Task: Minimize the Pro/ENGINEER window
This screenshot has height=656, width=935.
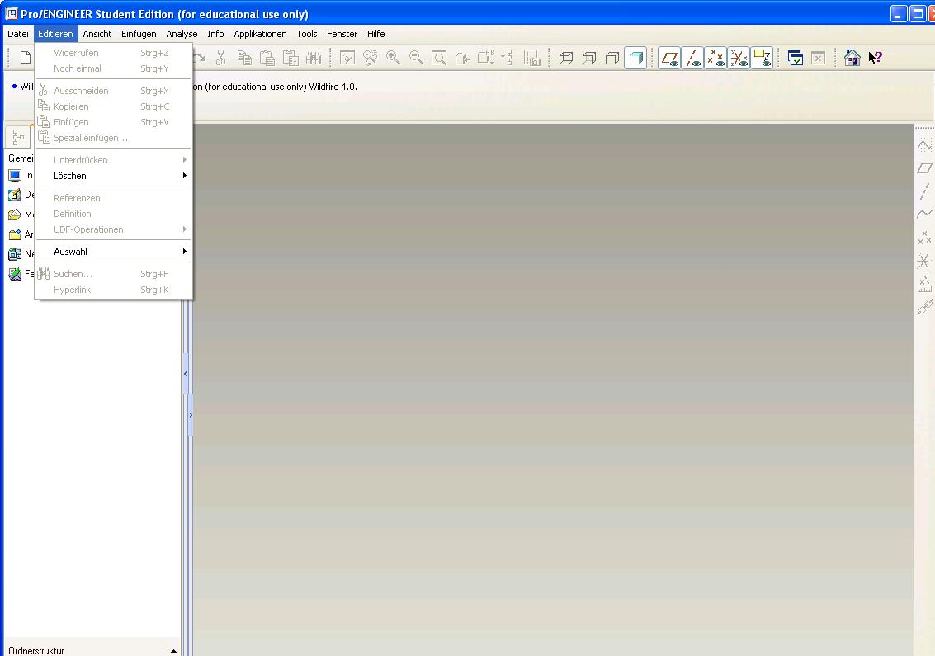Action: (x=900, y=14)
